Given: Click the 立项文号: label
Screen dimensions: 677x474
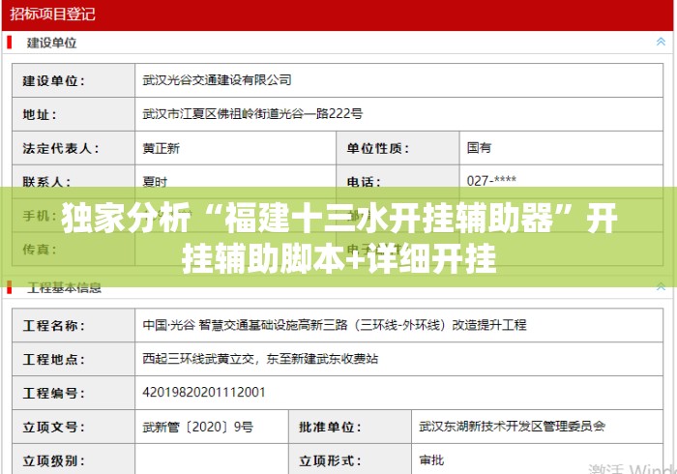Looking at the screenshot, I should click(54, 427).
